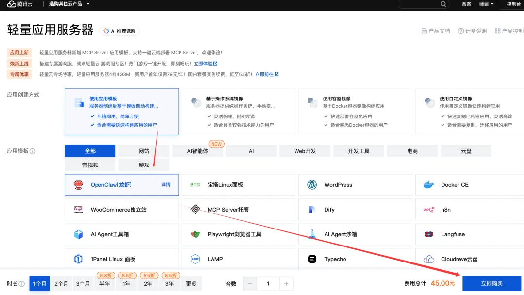Click the WooCommerce logo icon
Screen dimensions: 524x295
78,210
